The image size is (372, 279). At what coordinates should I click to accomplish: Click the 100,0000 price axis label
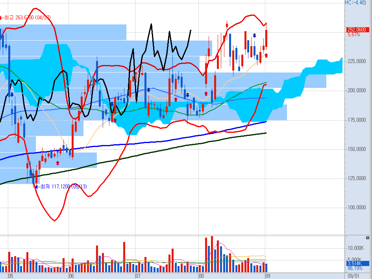357,208
